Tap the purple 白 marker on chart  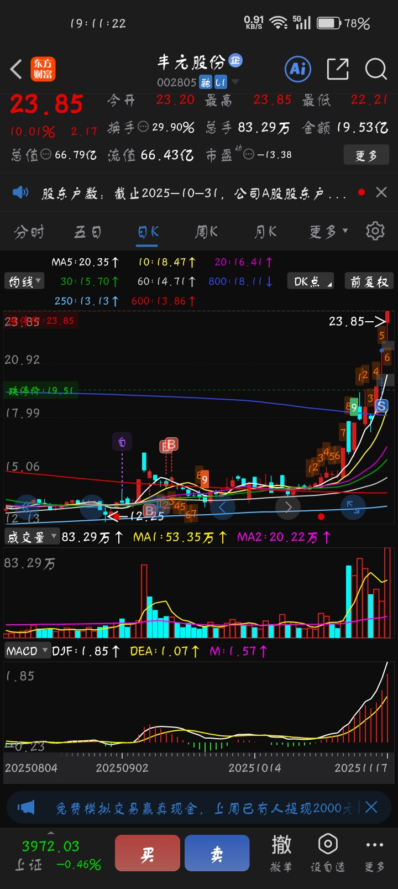point(122,442)
